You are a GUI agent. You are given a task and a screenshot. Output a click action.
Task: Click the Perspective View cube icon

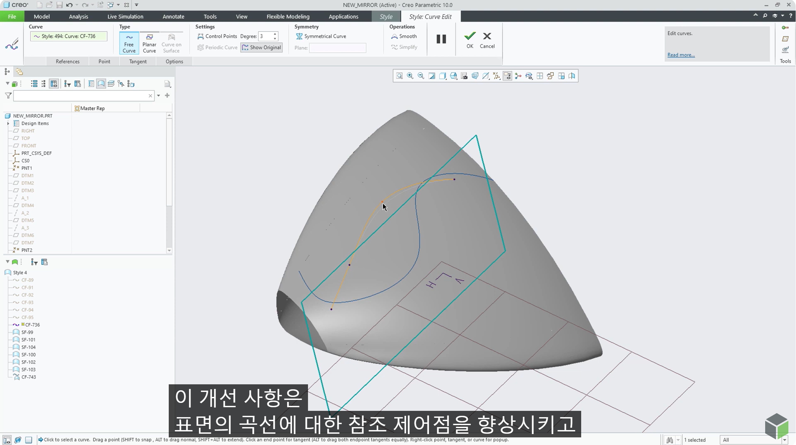[x=475, y=76]
